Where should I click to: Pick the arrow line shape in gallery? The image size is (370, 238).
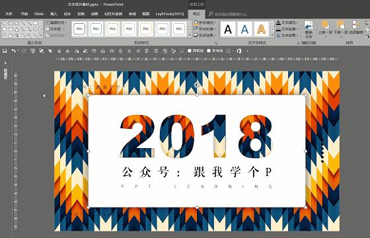tap(29, 23)
